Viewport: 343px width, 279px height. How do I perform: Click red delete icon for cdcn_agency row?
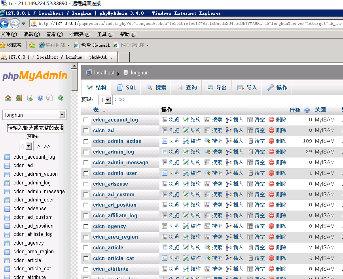coord(271,226)
